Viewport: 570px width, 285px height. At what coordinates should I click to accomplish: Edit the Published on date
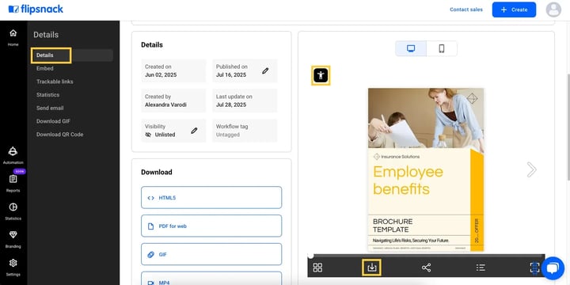tap(265, 71)
